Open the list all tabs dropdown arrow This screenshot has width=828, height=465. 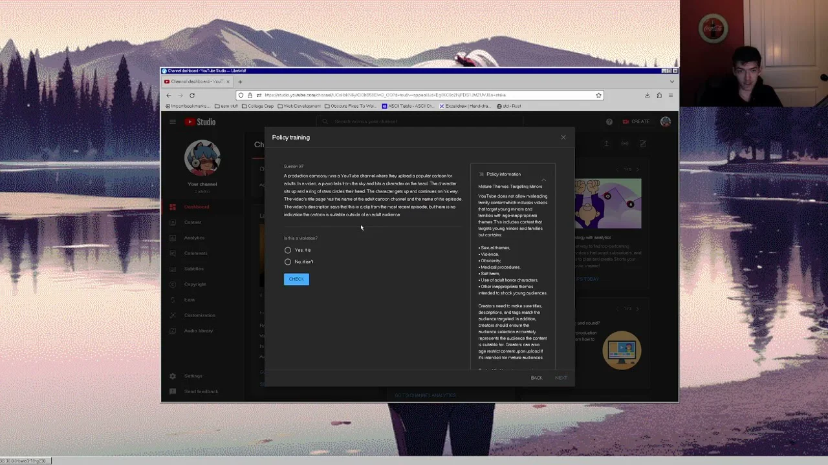671,81
